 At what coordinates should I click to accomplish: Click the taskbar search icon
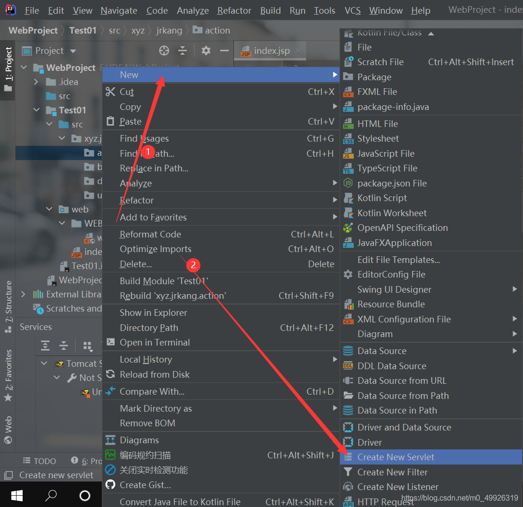(51, 495)
